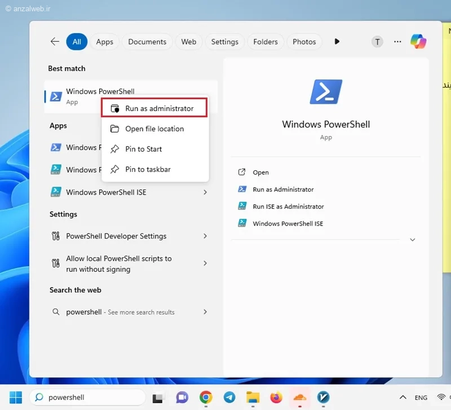Open Wi-Fi network tray icon

click(x=441, y=398)
